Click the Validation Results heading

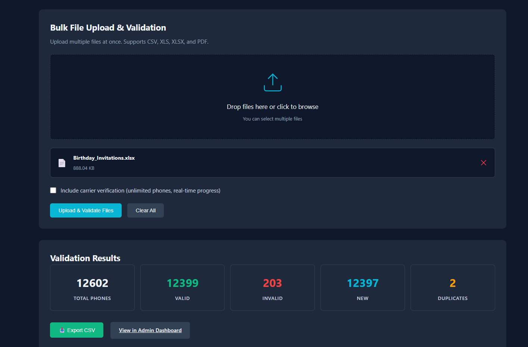click(85, 258)
